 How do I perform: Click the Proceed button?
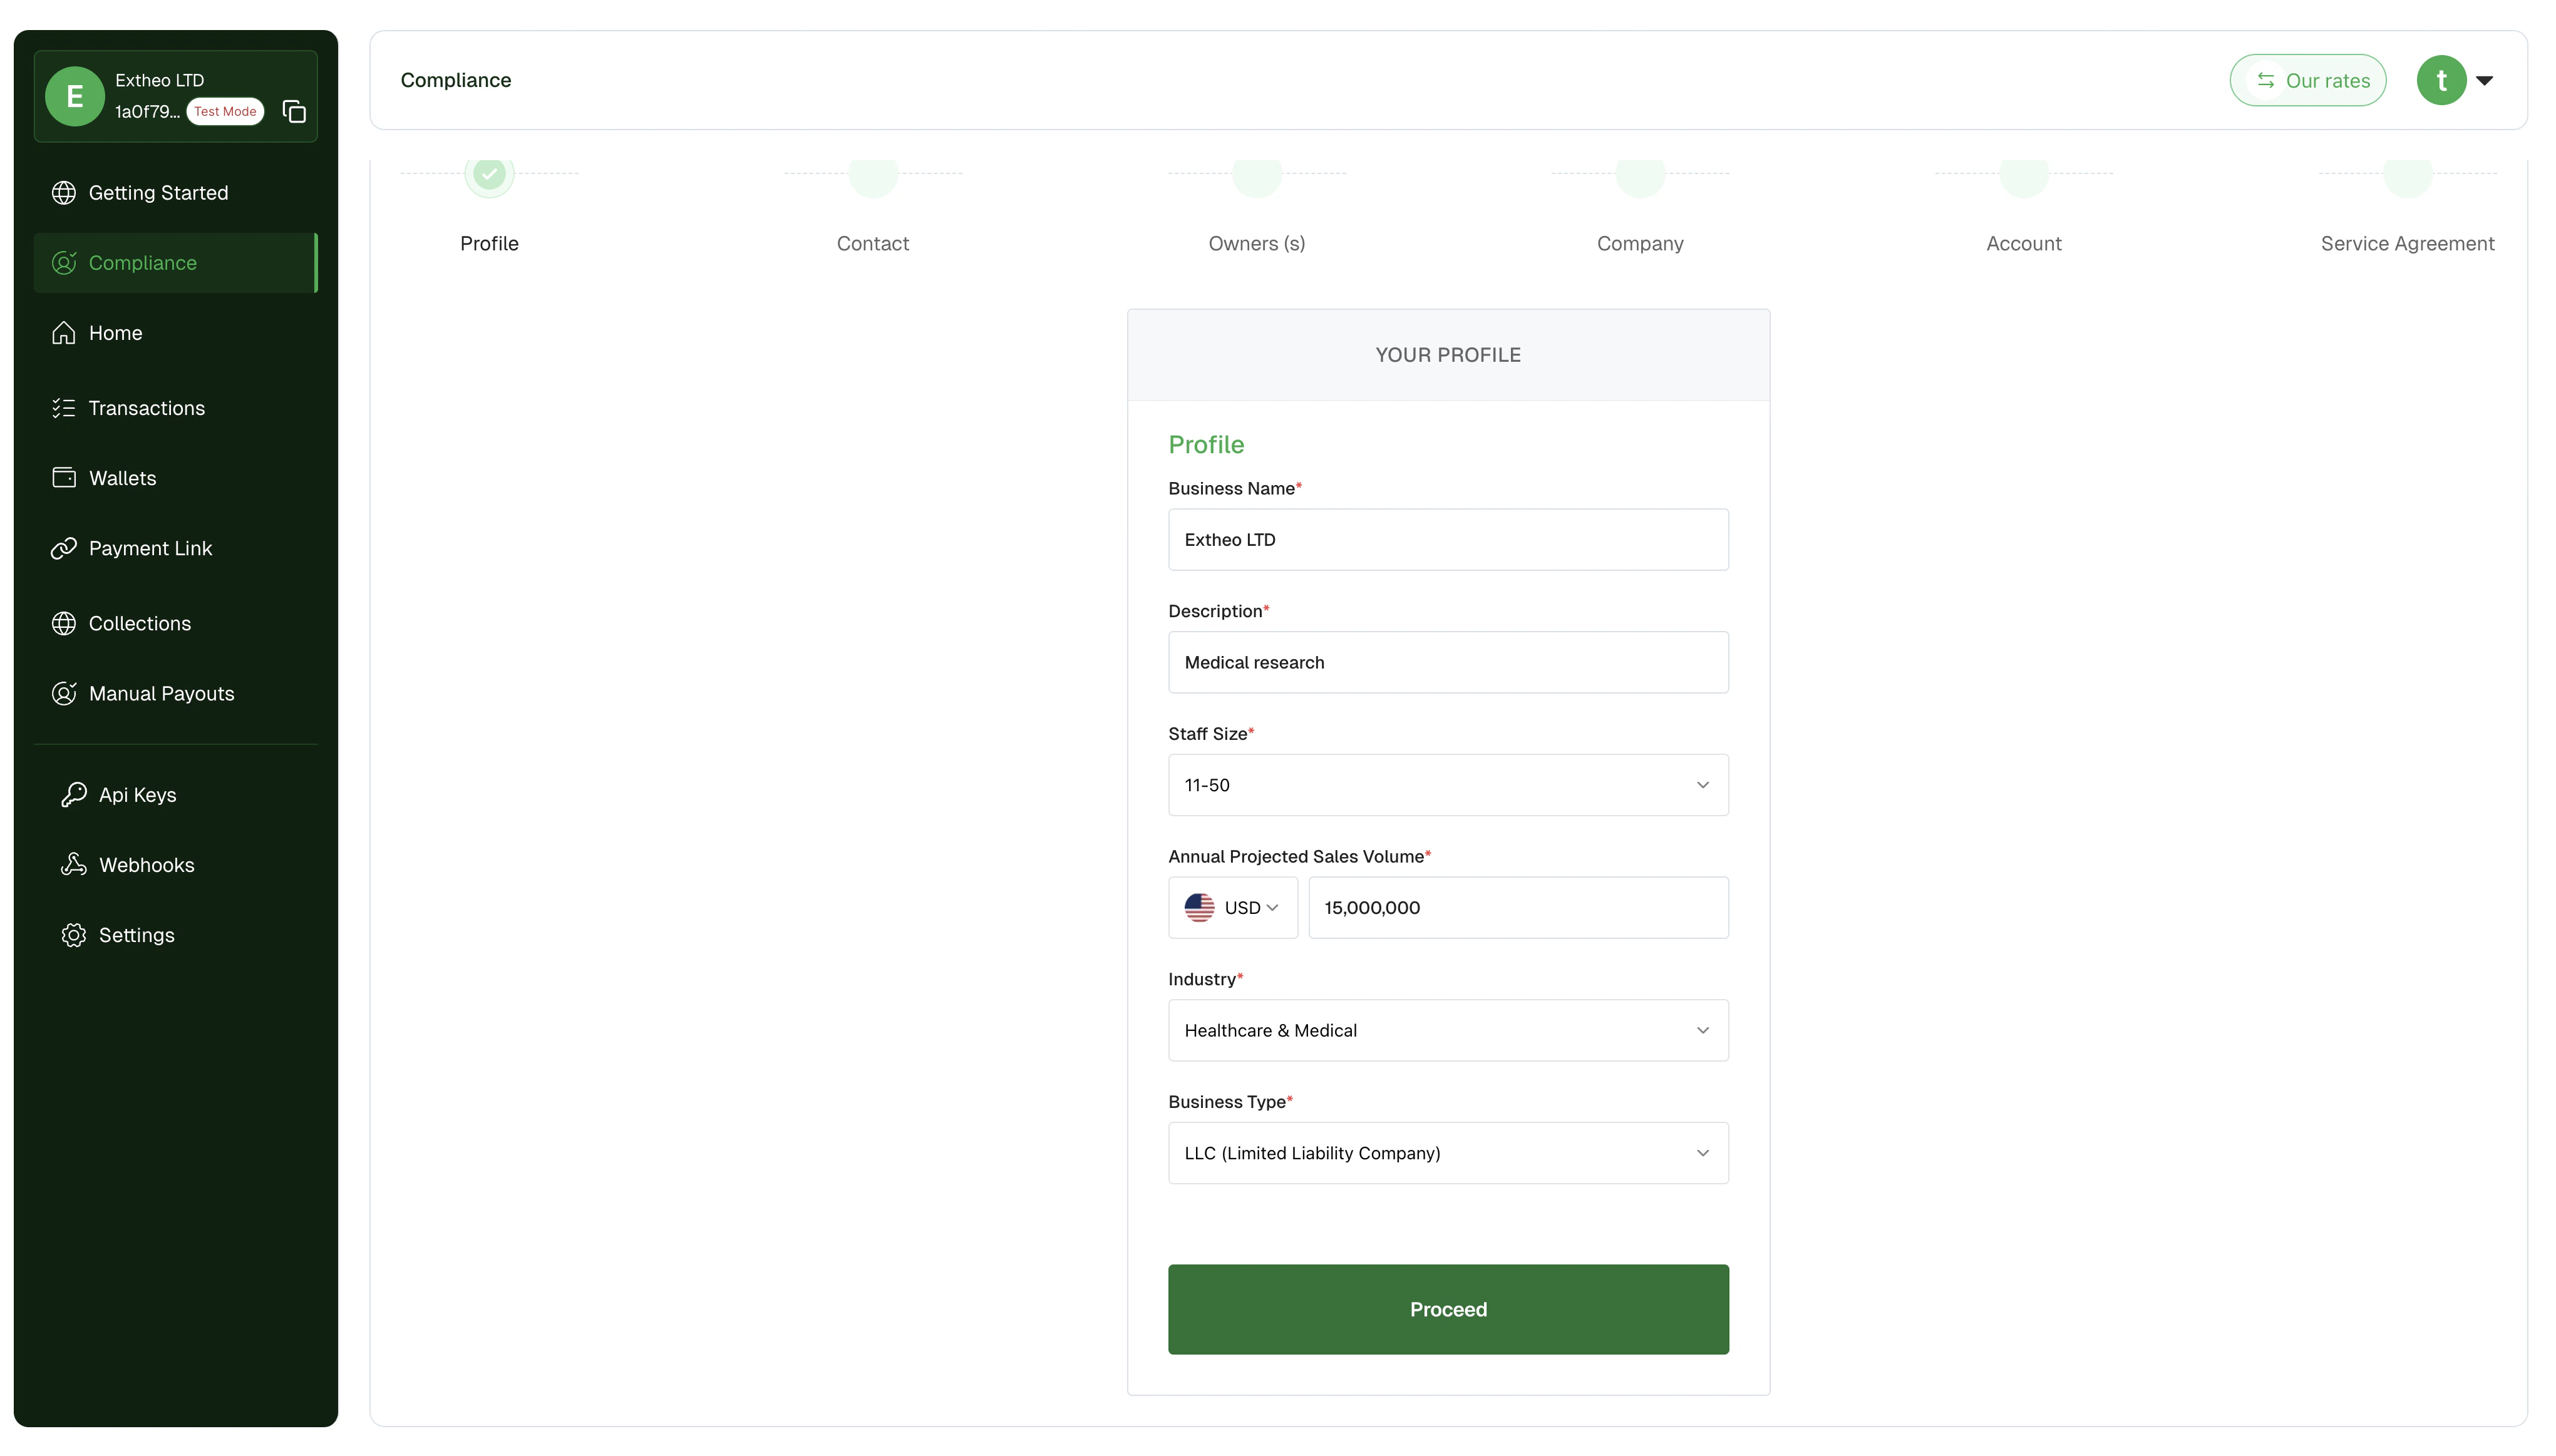tap(1447, 1309)
